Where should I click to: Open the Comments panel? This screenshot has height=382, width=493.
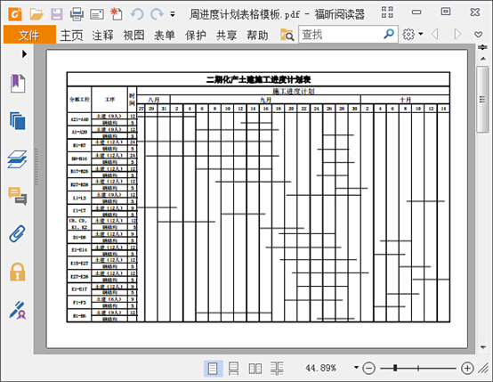point(18,196)
